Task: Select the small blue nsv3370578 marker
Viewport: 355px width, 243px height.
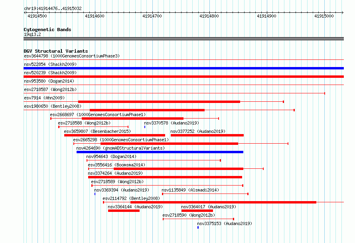Action: click(x=145, y=127)
